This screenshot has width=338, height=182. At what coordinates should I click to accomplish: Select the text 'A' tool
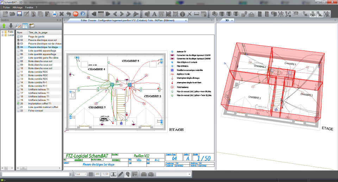click(x=154, y=14)
